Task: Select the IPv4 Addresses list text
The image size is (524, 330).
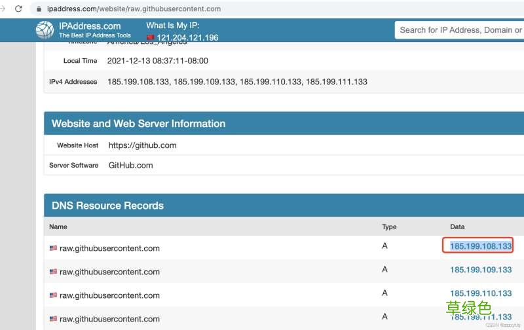Action: (237, 82)
